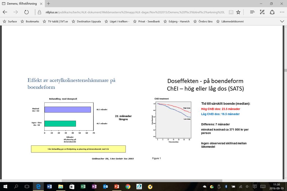Open PowerPoint from the taskbar
The width and height of the screenshot is (287, 191).
click(117, 187)
